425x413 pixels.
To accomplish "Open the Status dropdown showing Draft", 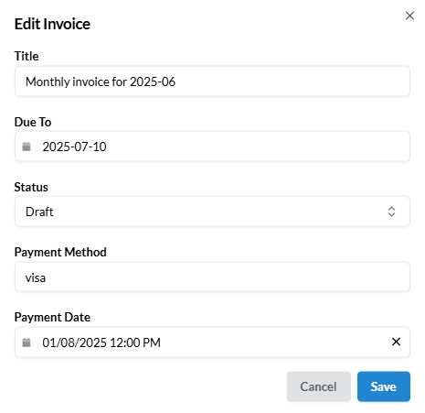I will 212,212.
